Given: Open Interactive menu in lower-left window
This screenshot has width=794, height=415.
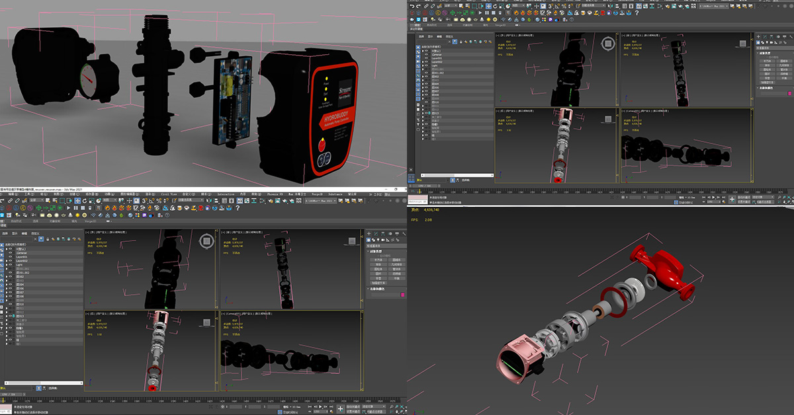Looking at the screenshot, I should pyautogui.click(x=226, y=194).
